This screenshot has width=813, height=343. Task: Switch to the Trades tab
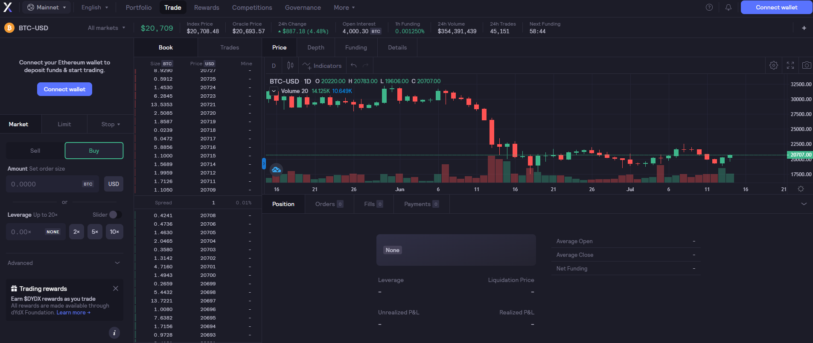pos(230,47)
